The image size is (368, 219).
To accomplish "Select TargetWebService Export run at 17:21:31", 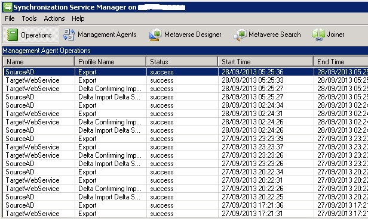I will (185, 214).
